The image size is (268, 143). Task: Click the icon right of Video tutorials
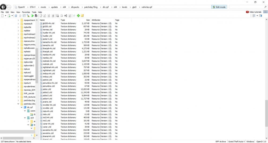click(x=265, y=12)
